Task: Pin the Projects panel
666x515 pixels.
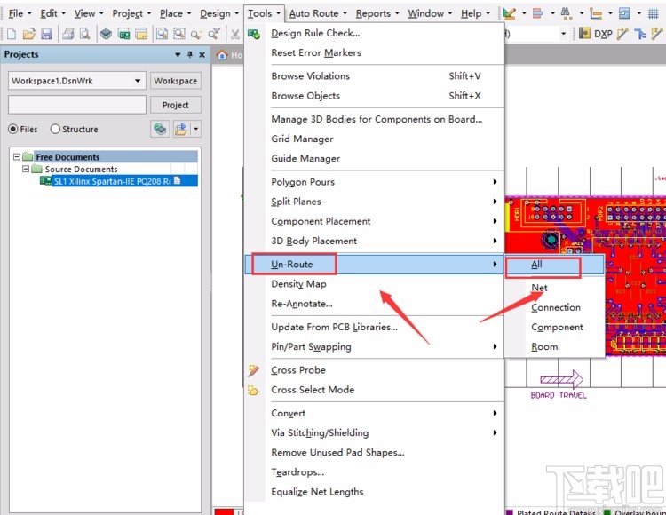Action: coord(190,55)
